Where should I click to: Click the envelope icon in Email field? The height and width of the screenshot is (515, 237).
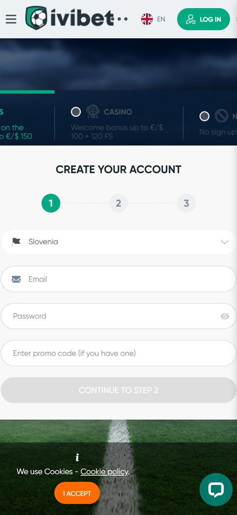[16, 279]
